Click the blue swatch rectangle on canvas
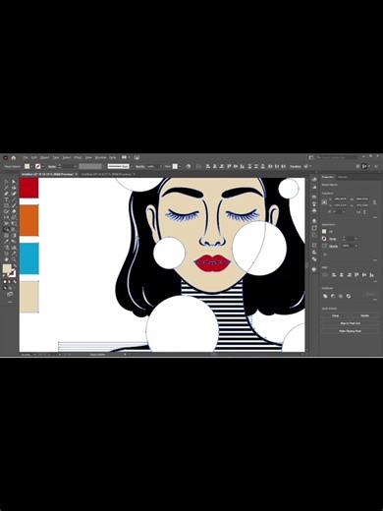 pos(29,258)
